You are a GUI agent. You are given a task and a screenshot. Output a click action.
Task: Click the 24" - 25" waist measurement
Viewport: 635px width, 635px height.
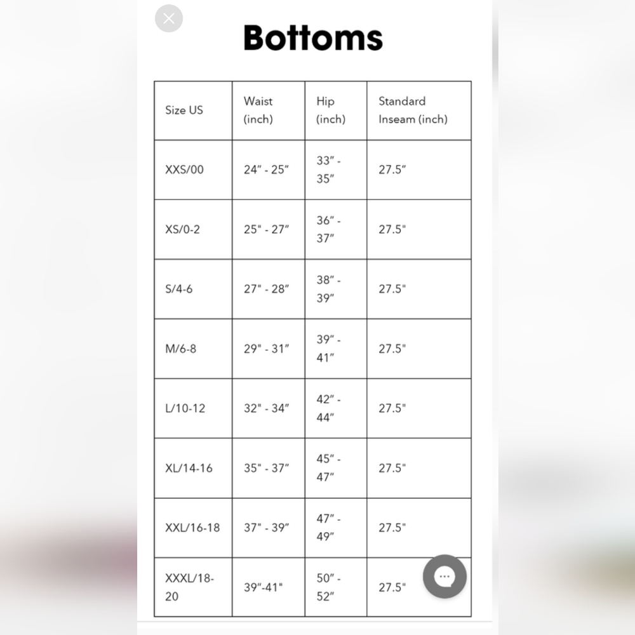pos(267,170)
